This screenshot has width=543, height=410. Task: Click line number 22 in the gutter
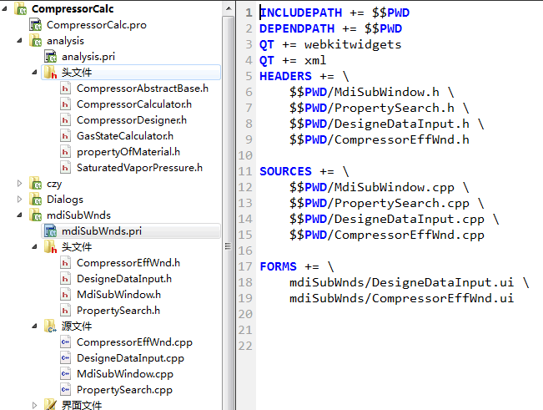(245, 346)
